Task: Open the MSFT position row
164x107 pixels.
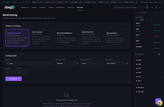Action: (148, 42)
